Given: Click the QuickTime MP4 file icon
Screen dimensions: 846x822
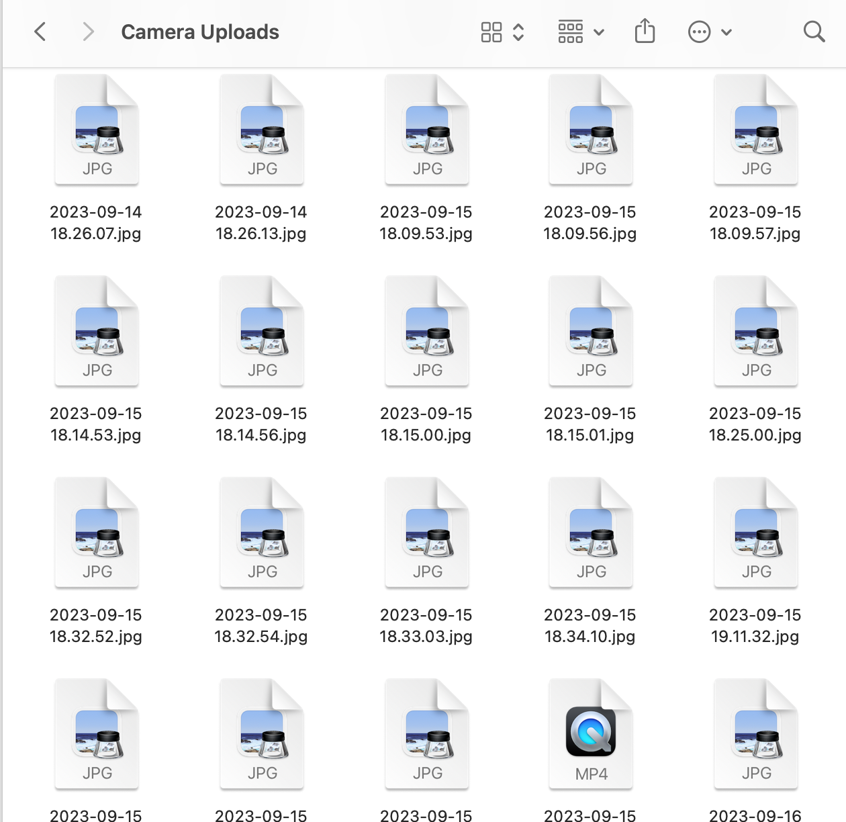Looking at the screenshot, I should (590, 733).
